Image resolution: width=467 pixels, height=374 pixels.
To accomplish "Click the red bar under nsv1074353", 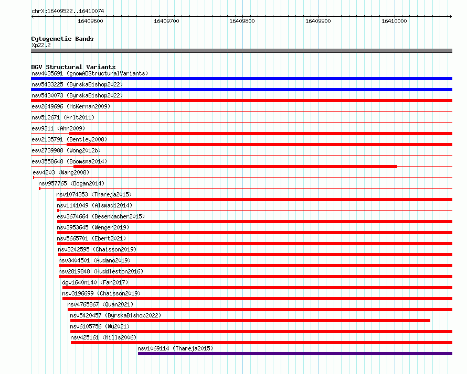I will tap(254, 200).
